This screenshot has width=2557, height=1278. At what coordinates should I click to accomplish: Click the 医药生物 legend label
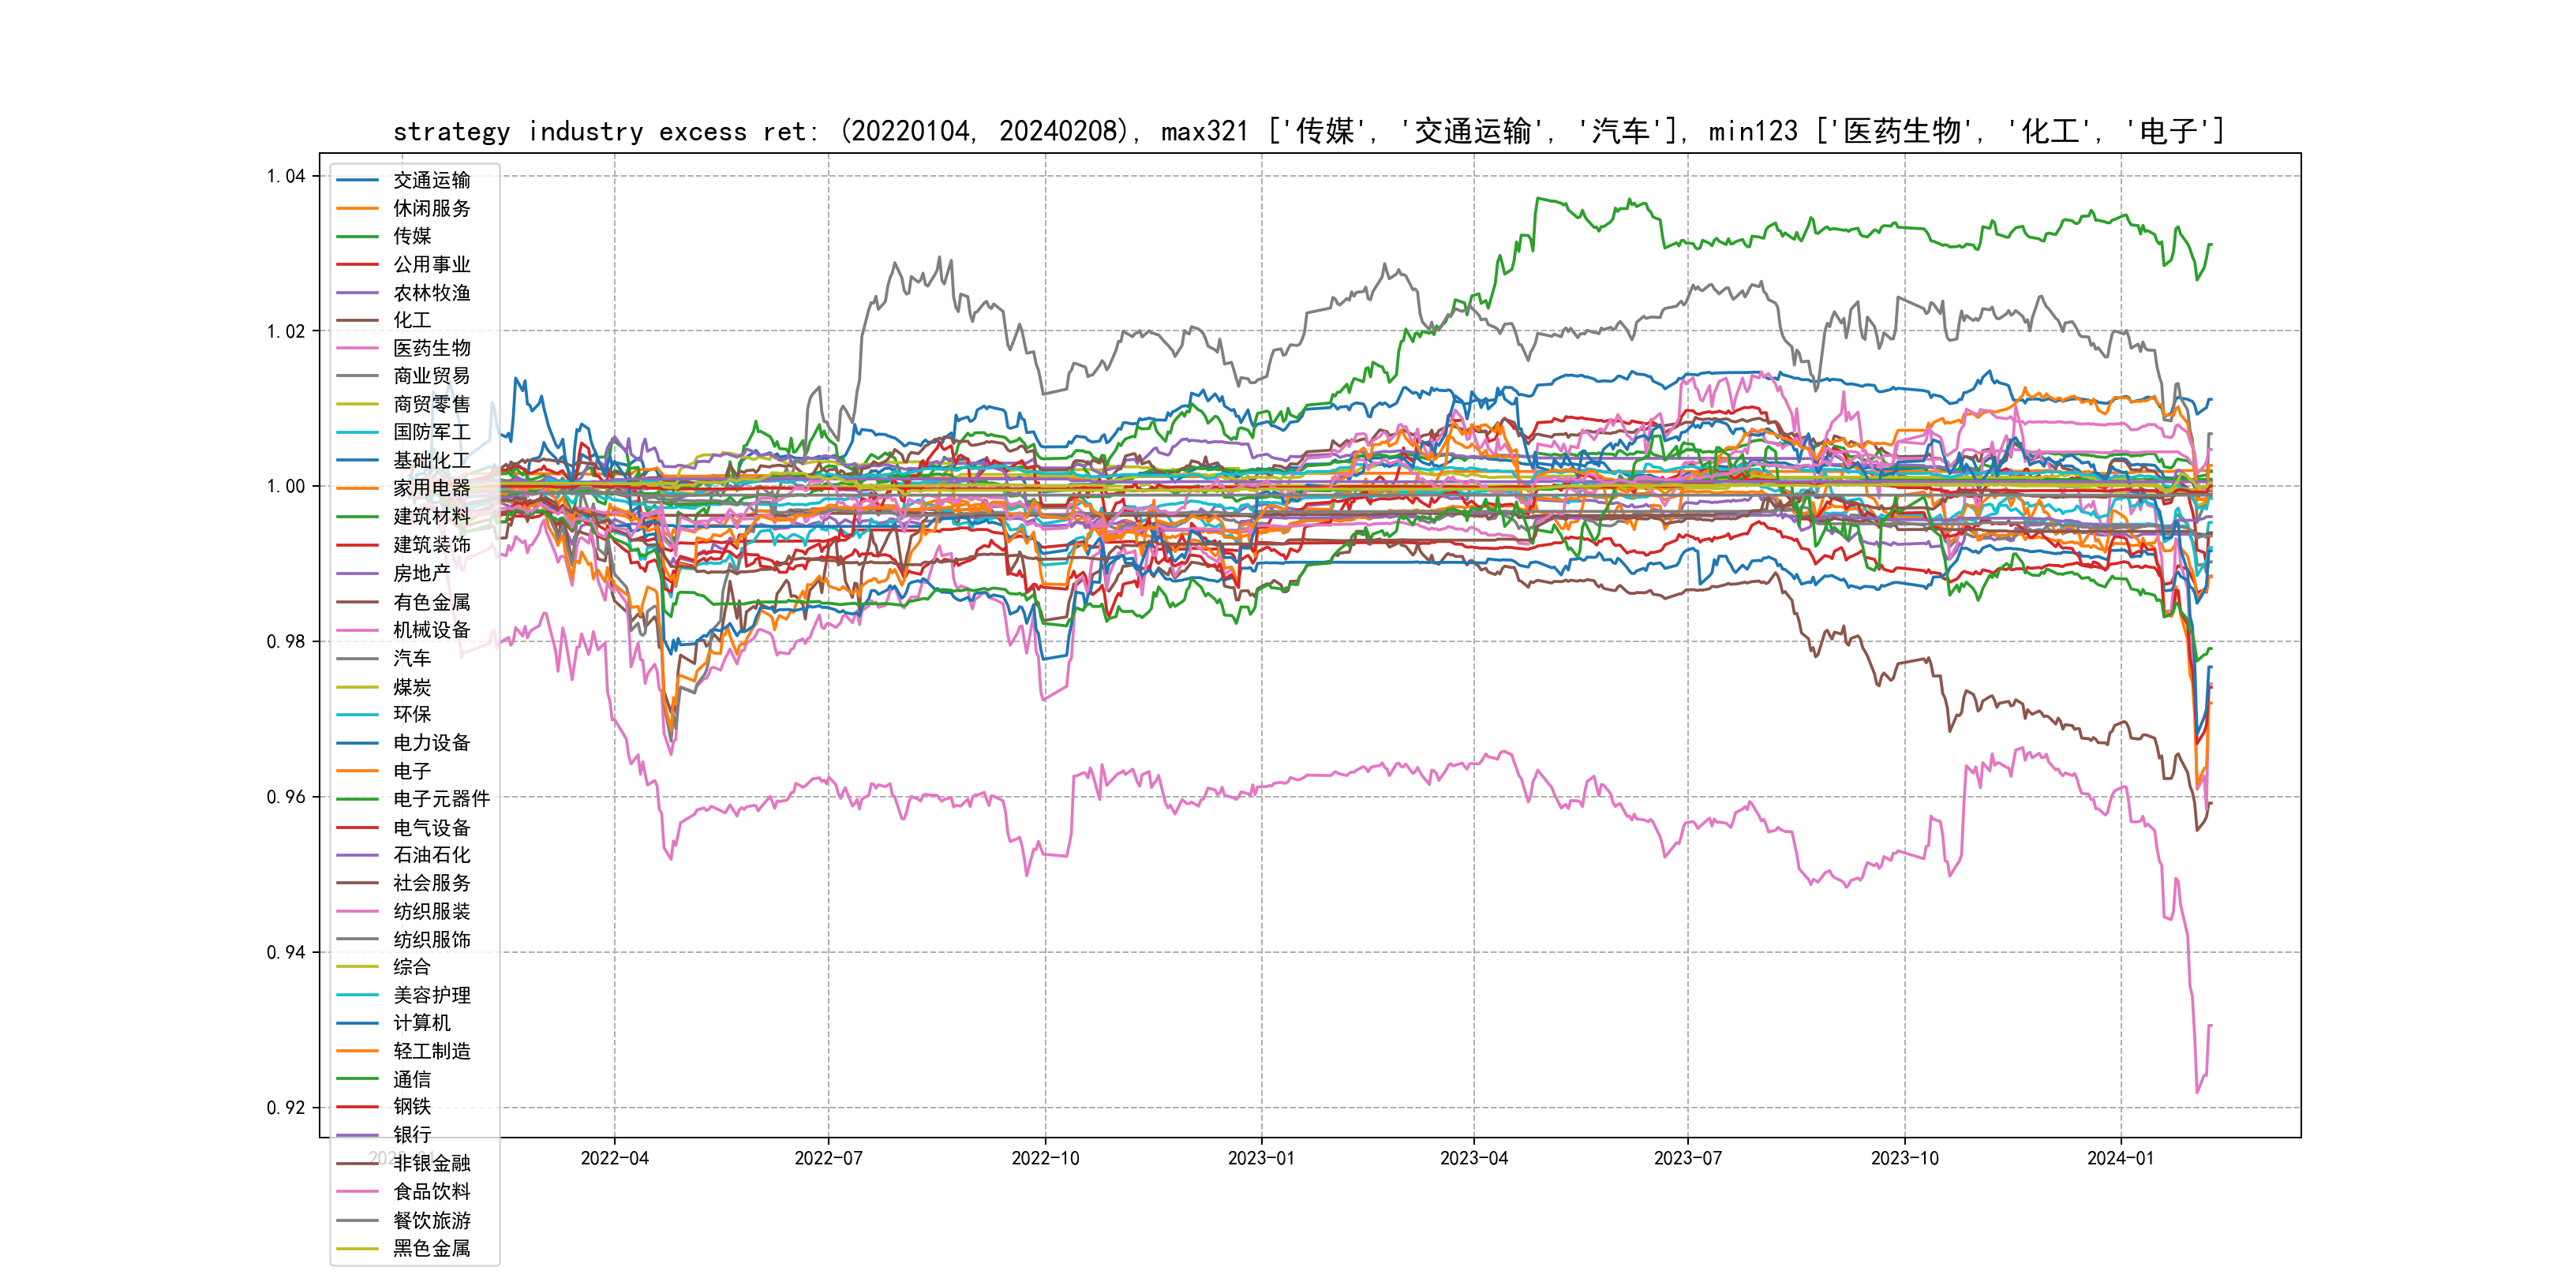tap(431, 348)
